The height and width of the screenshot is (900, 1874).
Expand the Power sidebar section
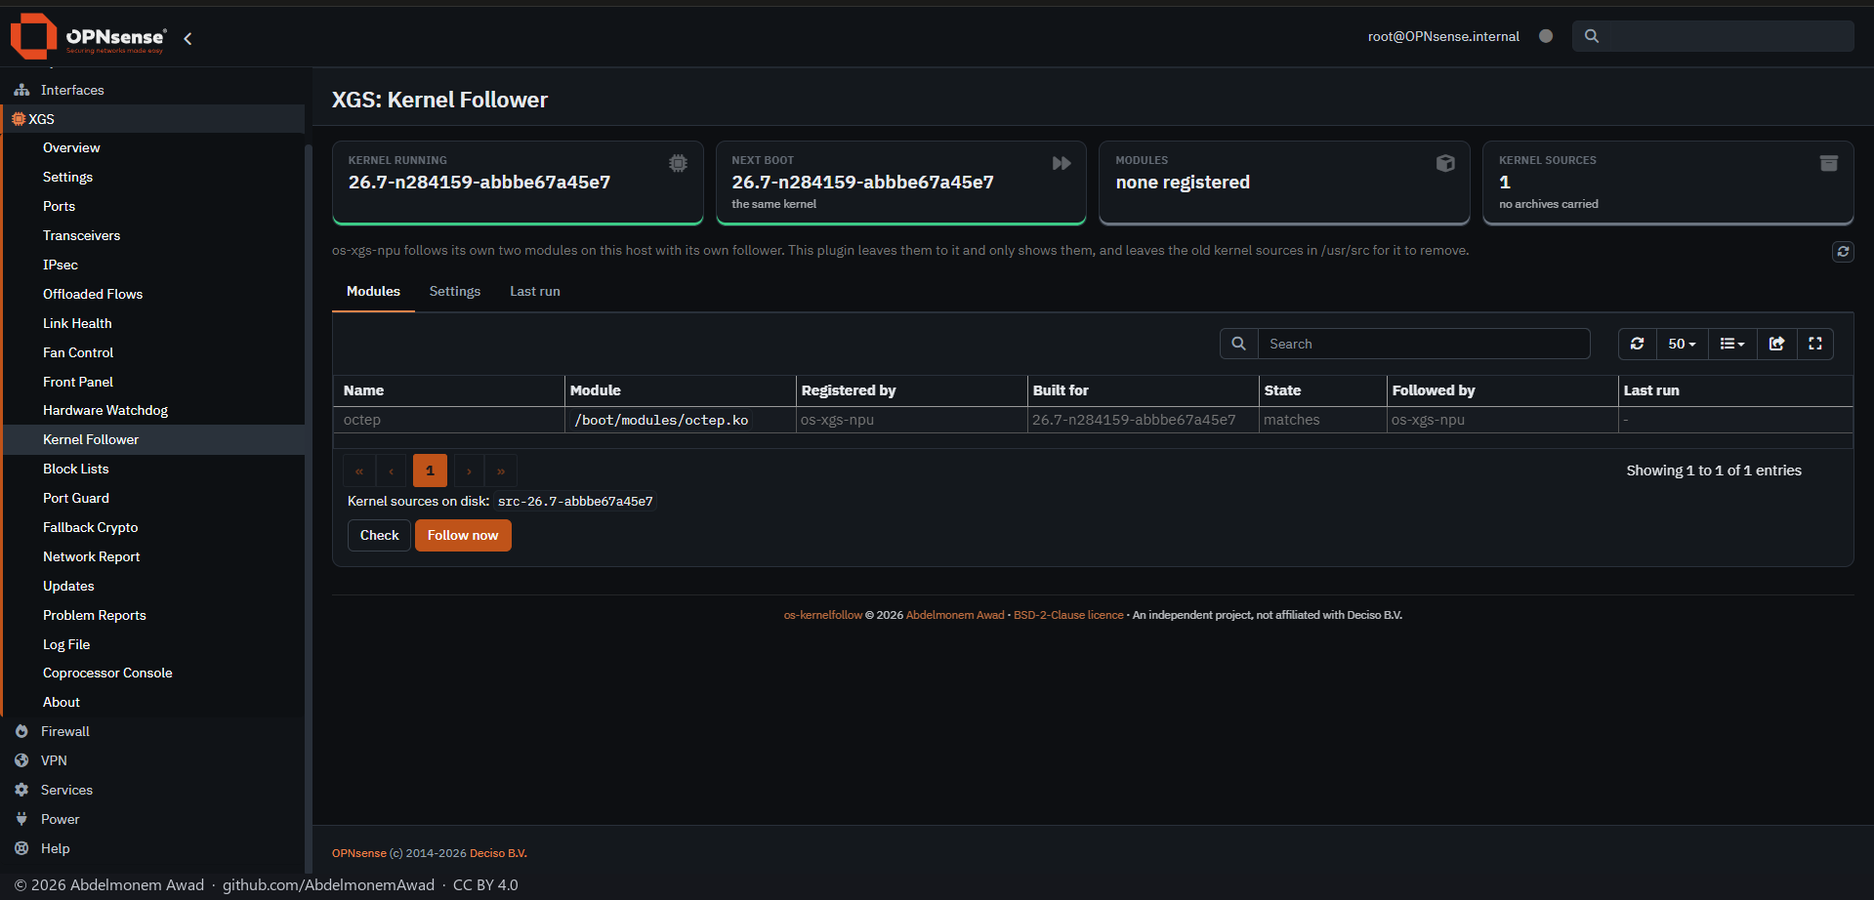point(153,819)
